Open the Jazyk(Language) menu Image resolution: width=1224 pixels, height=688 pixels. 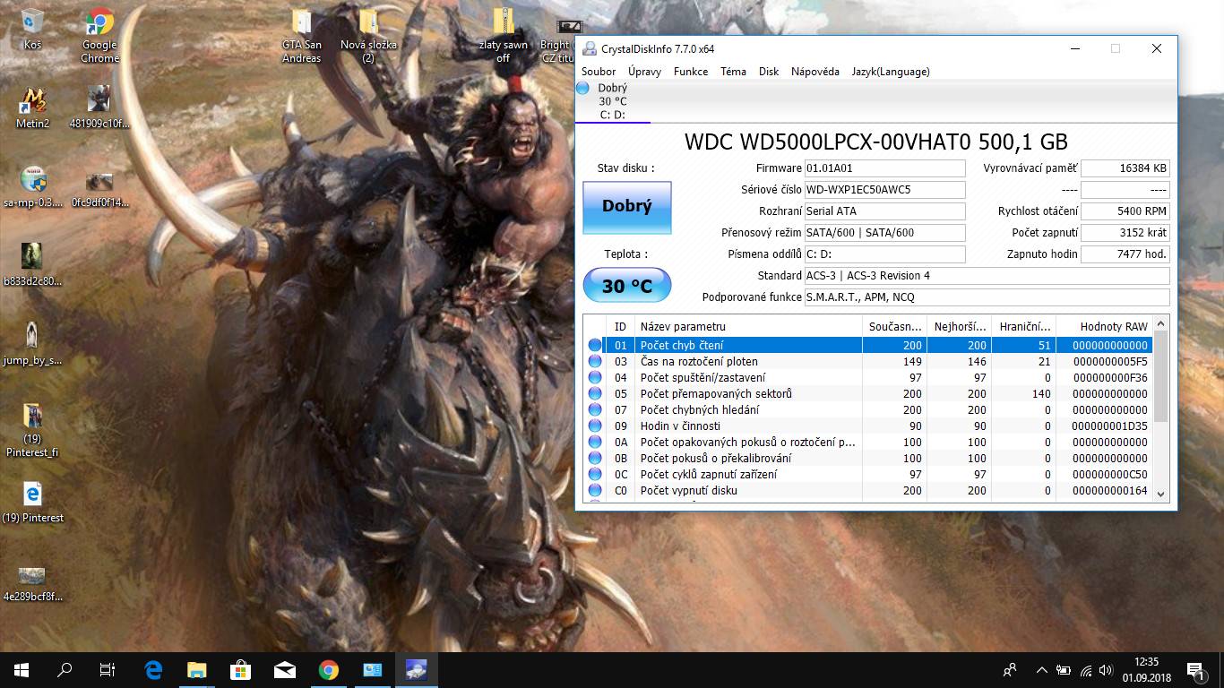pyautogui.click(x=891, y=72)
